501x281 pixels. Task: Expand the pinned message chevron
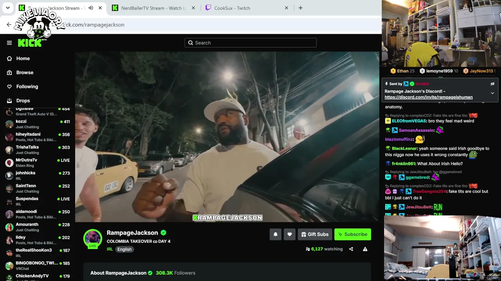point(492,93)
